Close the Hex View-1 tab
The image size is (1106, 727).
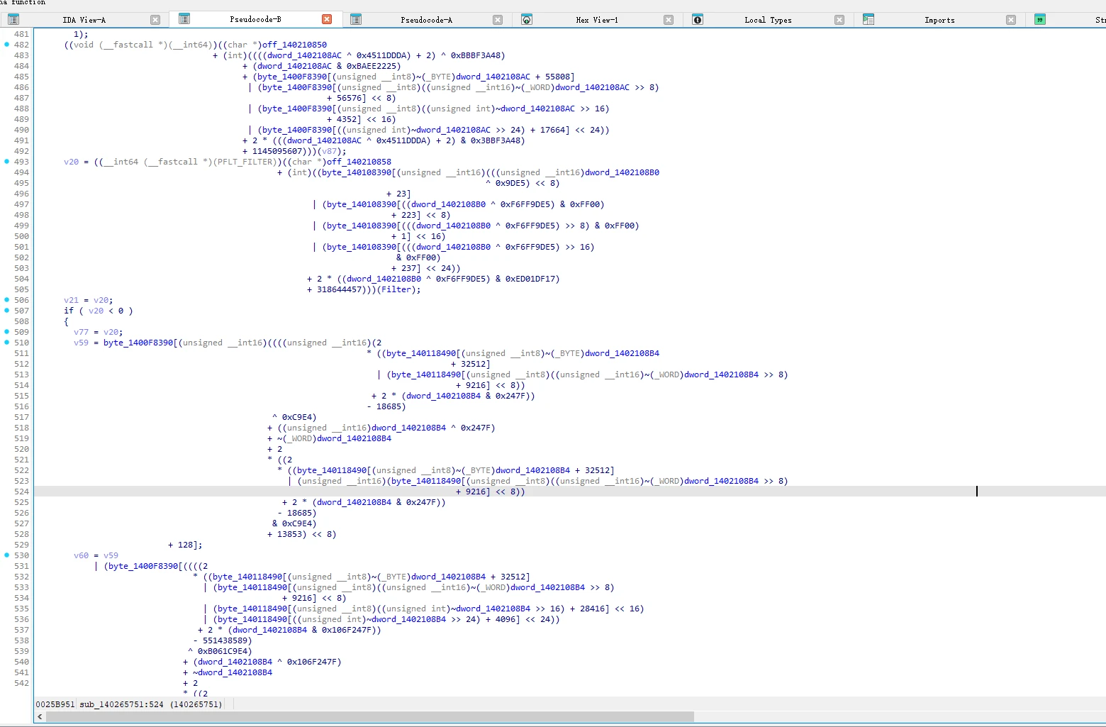coord(669,20)
